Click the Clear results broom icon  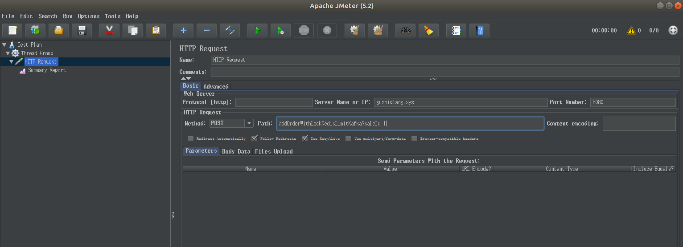click(354, 30)
